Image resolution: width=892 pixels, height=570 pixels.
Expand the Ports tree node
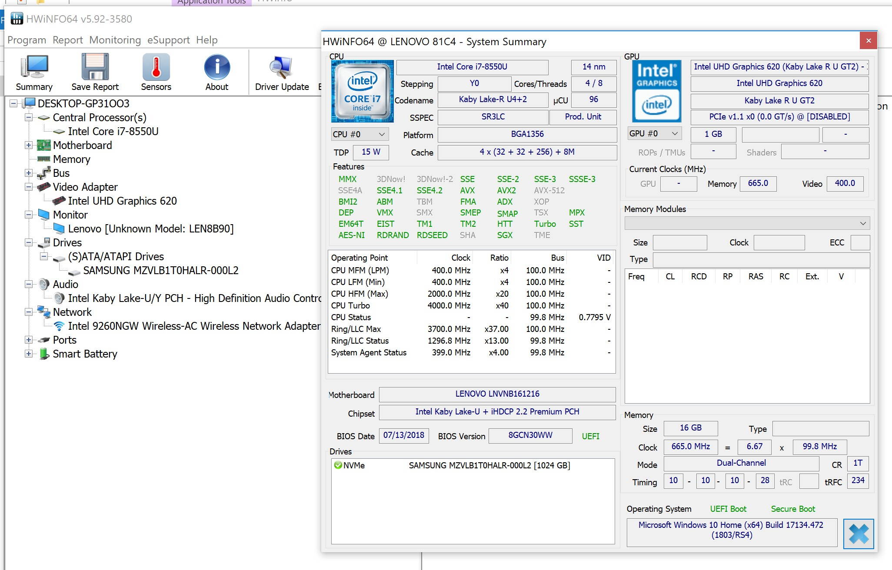[29, 340]
